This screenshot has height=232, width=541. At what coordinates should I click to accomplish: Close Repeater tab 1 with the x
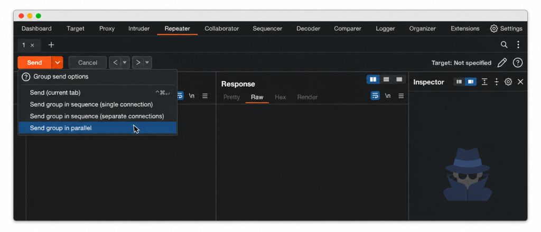pos(32,45)
